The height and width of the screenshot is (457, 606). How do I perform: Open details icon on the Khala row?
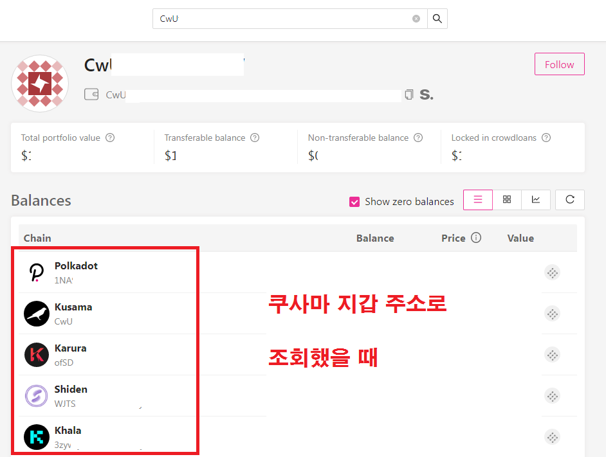(x=552, y=437)
